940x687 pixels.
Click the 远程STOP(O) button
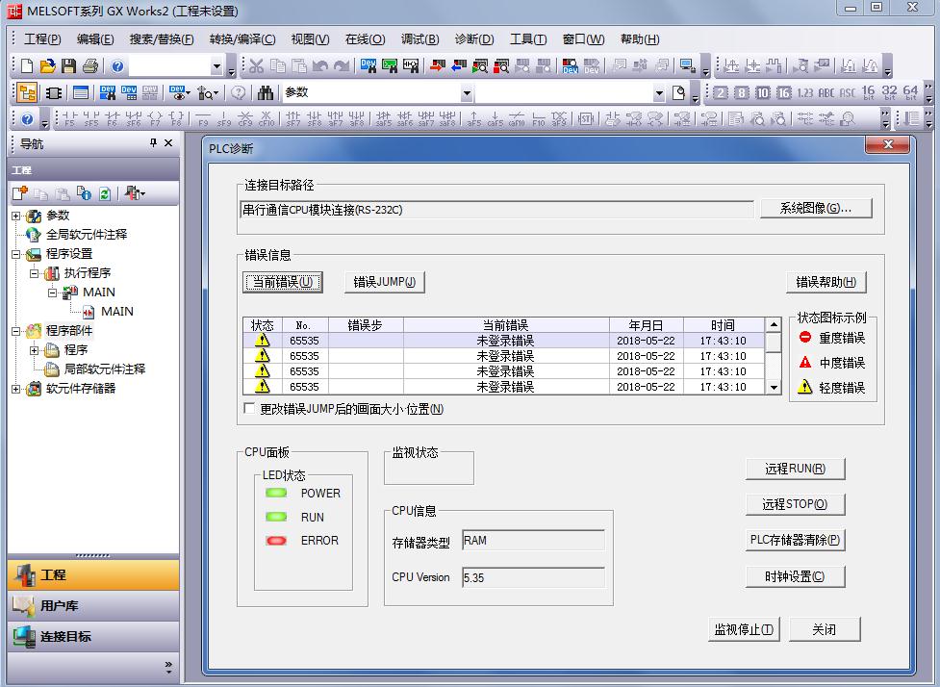(795, 504)
